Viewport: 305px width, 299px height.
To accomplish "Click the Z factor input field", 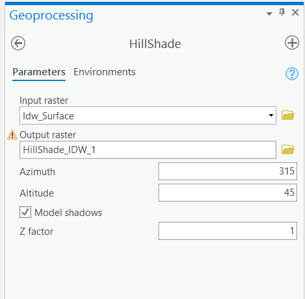I will tap(228, 231).
